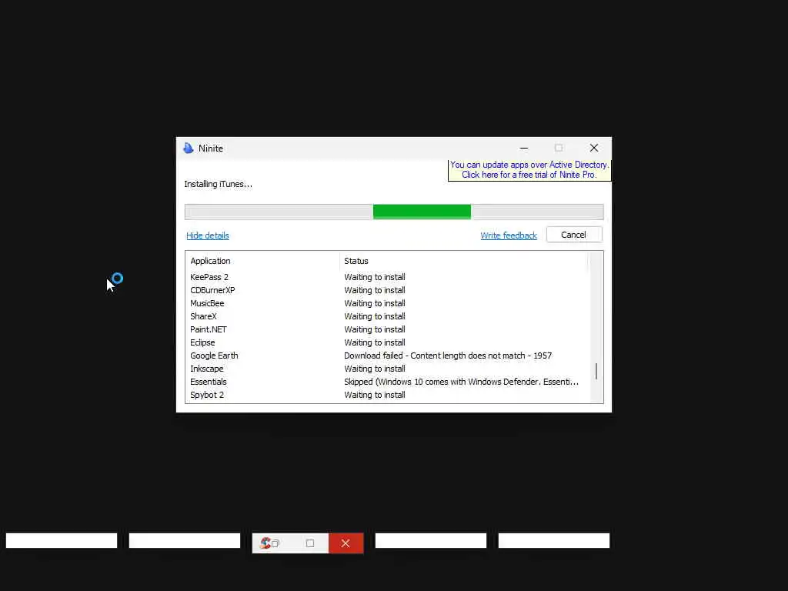Screen dimensions: 788x591
Task: Minimize the Ninite window
Action: point(523,148)
